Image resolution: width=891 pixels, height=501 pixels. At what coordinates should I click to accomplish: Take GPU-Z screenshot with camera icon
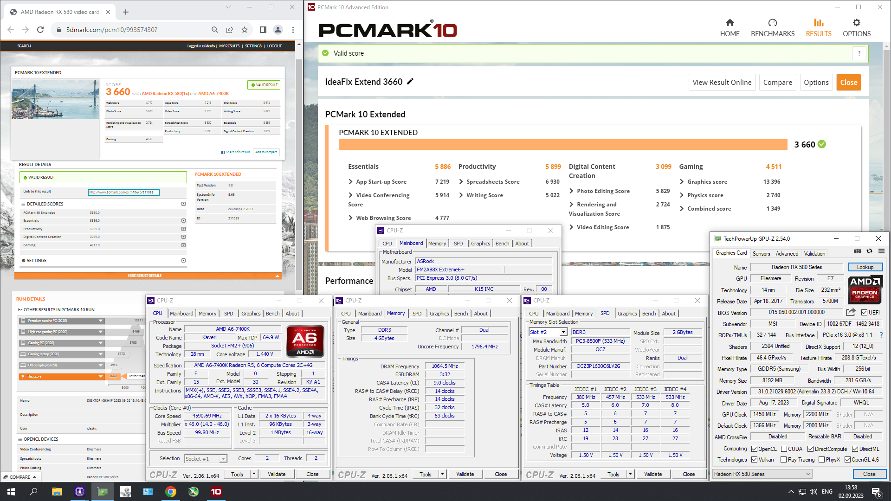click(x=858, y=251)
